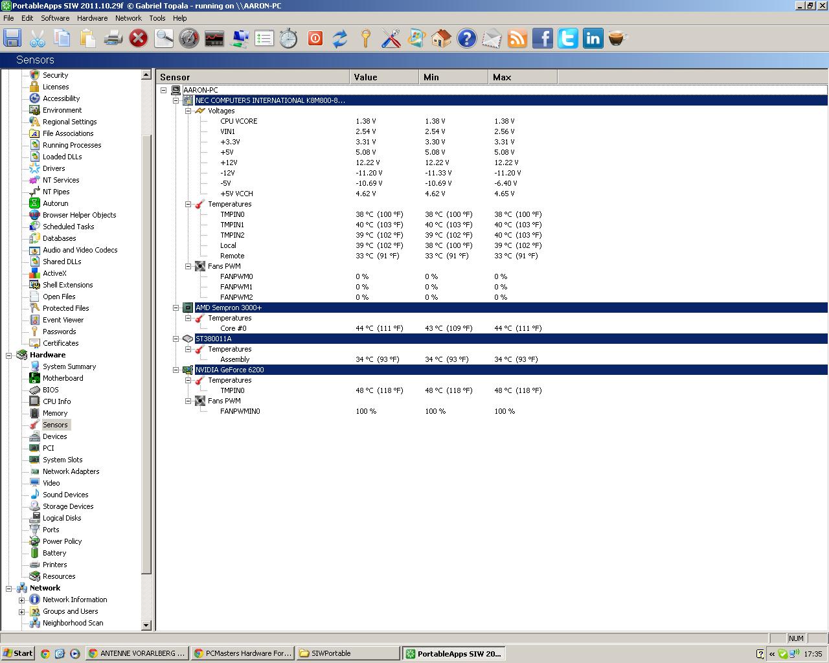Select Network Adapters in the sidebar
The height and width of the screenshot is (663, 829).
tap(71, 471)
